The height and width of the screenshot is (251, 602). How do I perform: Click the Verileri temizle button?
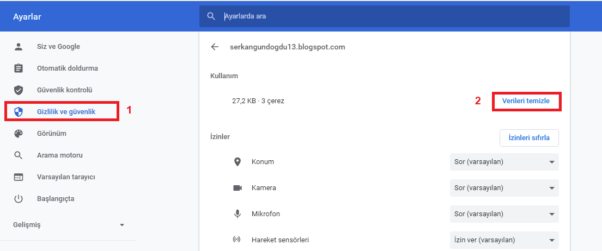point(526,101)
